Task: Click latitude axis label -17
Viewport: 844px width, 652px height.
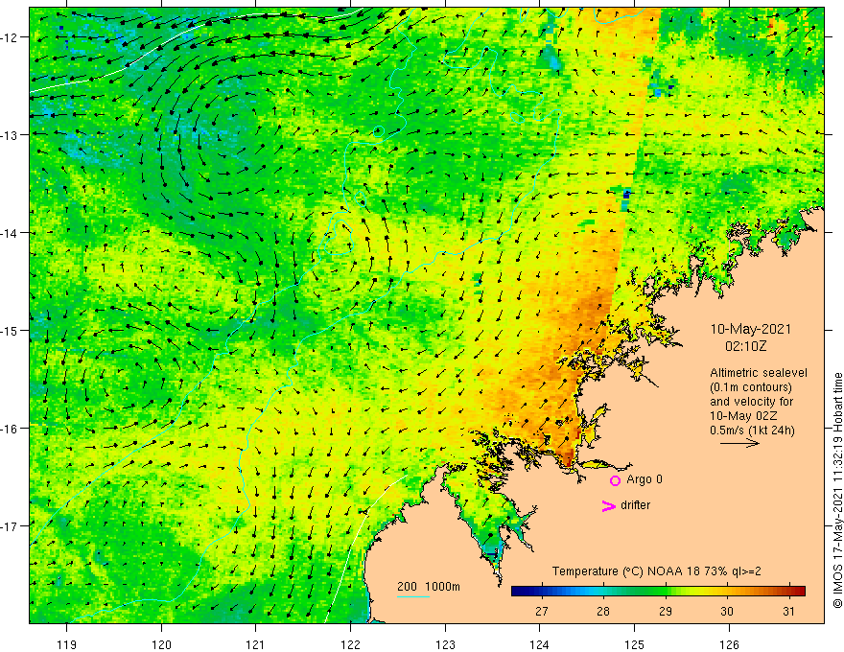Action: click(x=10, y=526)
